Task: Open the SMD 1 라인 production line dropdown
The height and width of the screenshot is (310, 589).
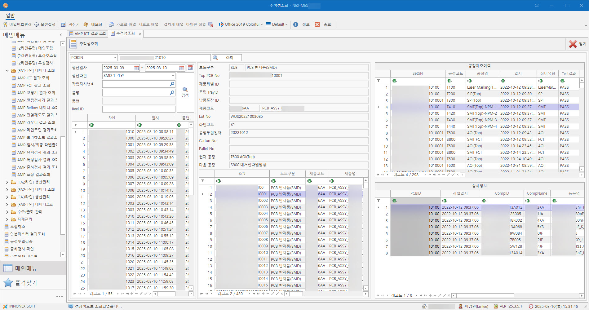Action: [173, 76]
